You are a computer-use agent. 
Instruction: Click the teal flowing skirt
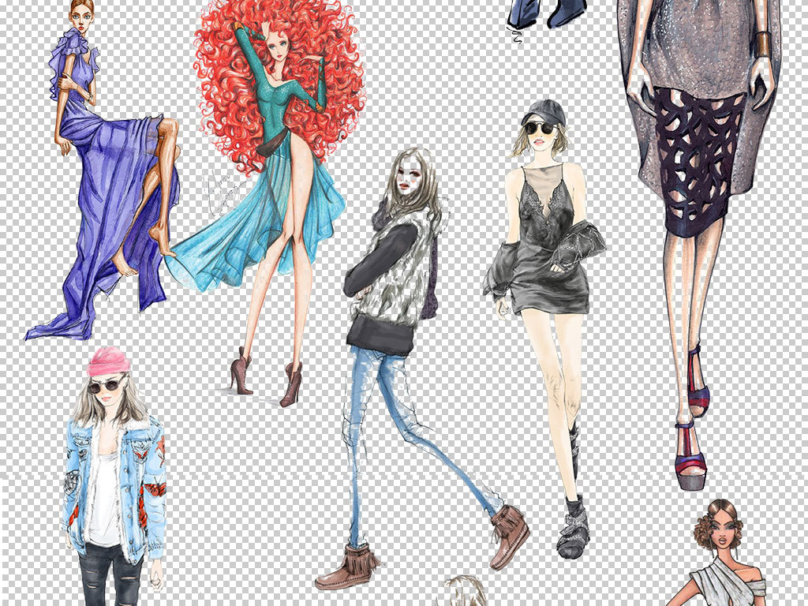(255, 226)
